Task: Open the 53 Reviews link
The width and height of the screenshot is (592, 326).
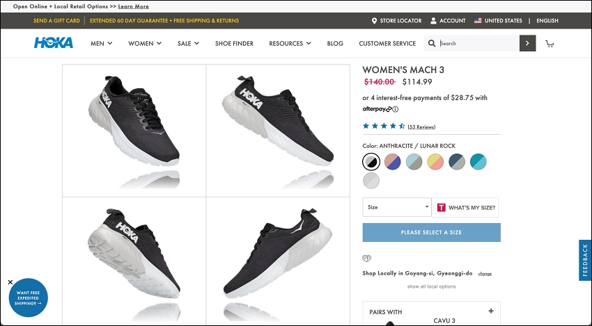Action: tap(421, 127)
